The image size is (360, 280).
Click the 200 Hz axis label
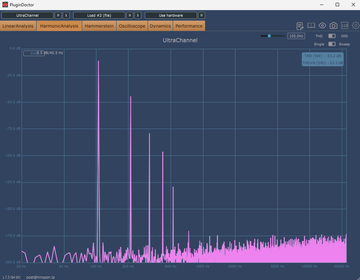(x=128, y=266)
